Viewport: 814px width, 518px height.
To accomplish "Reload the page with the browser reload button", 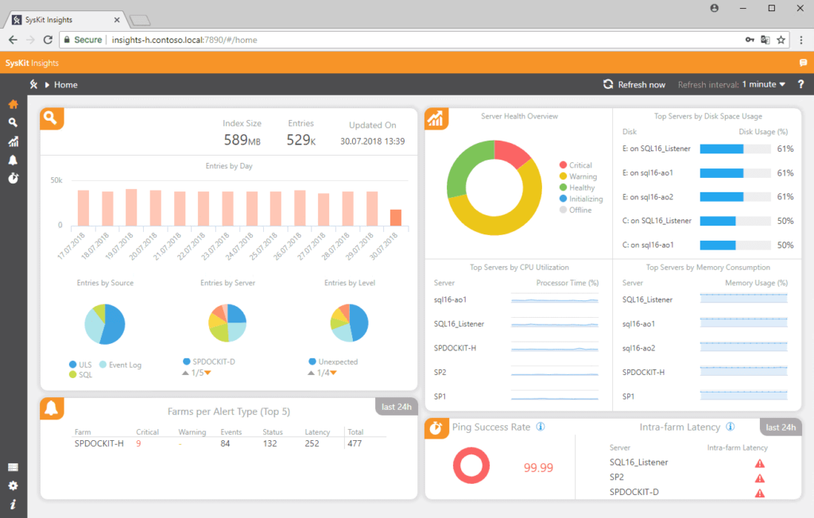I will click(48, 40).
